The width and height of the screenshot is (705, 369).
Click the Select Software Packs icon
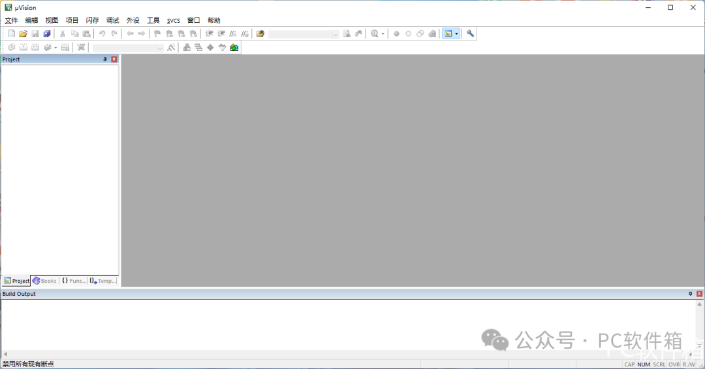[x=222, y=47]
